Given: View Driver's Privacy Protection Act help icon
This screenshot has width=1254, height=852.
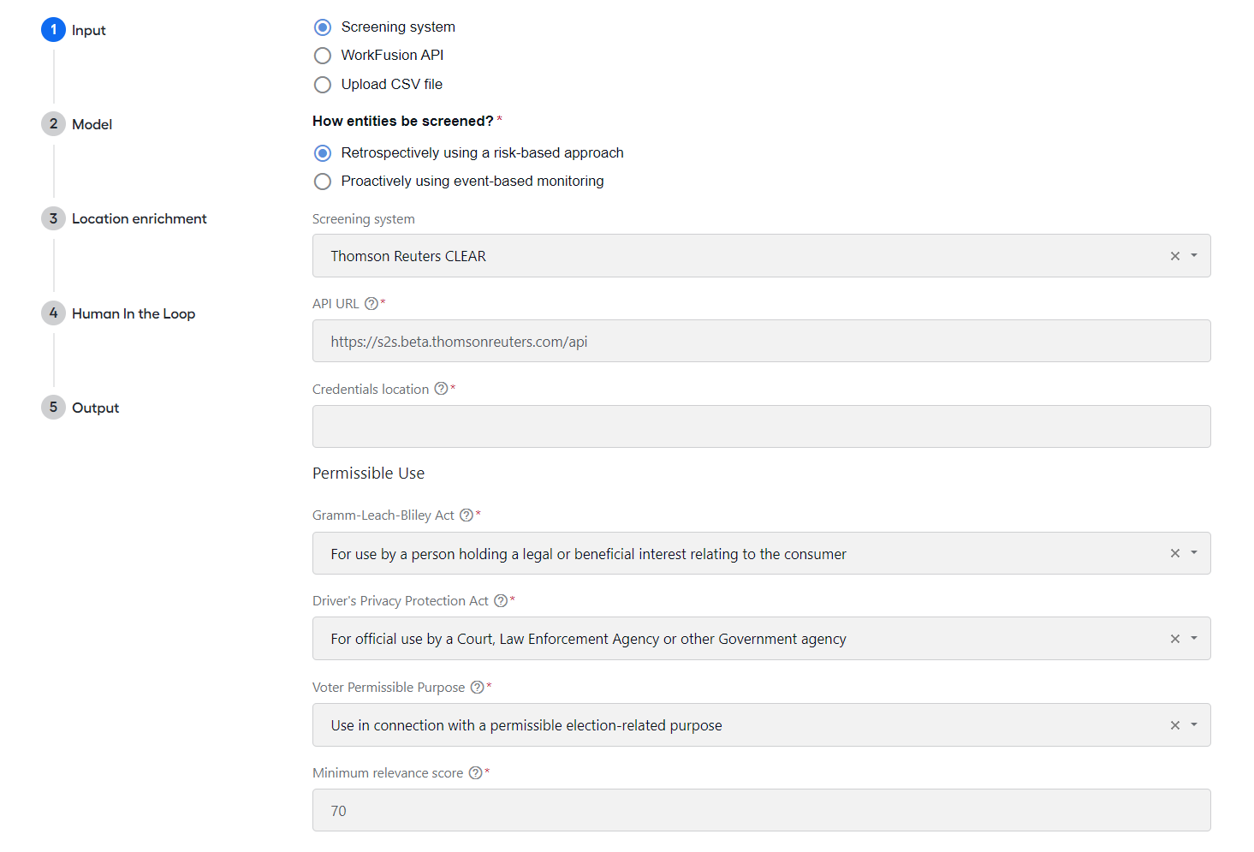Looking at the screenshot, I should 501,600.
